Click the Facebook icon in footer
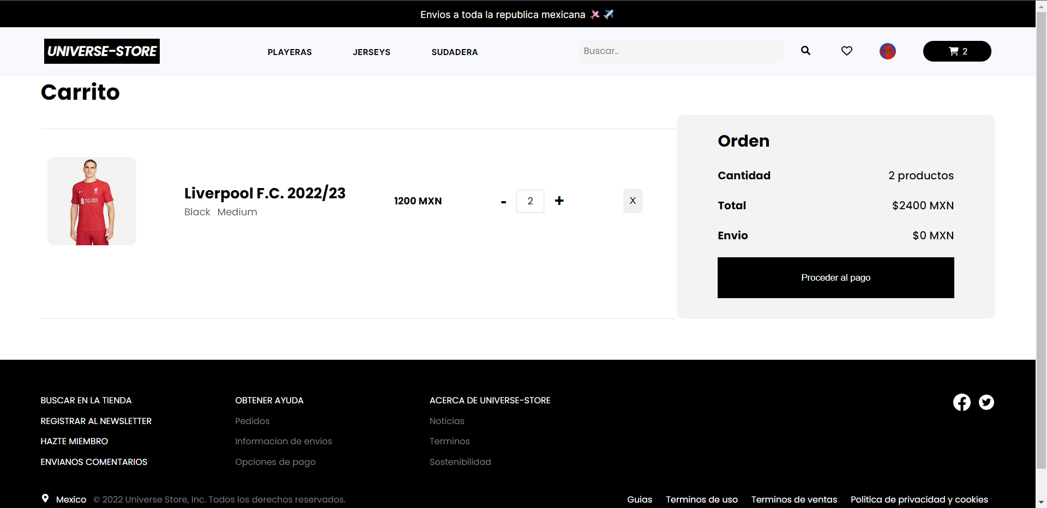This screenshot has width=1047, height=508. (962, 402)
